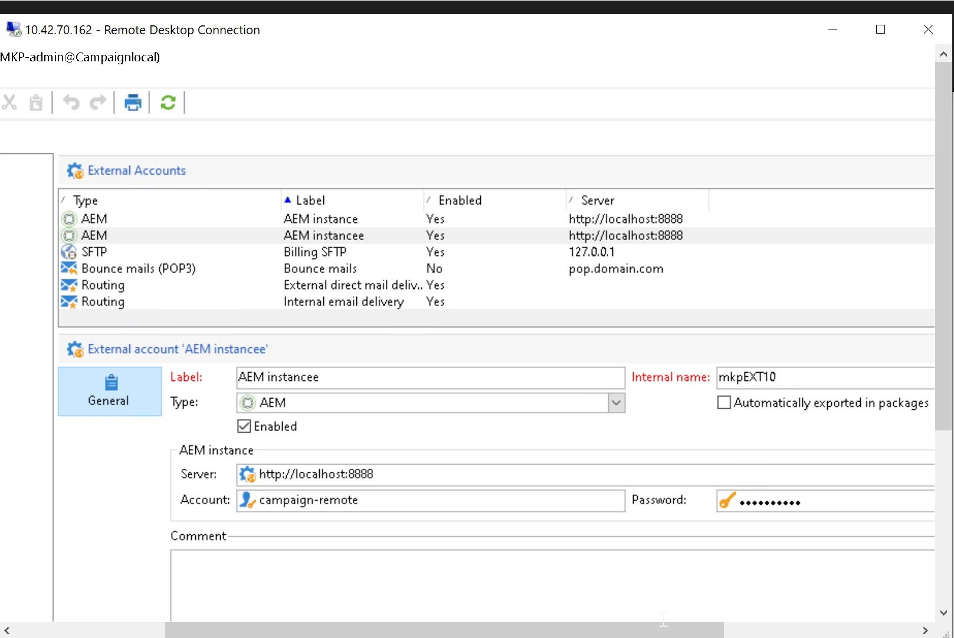954x638 pixels.
Task: Click the Type combo box showing AEM
Action: pos(431,403)
